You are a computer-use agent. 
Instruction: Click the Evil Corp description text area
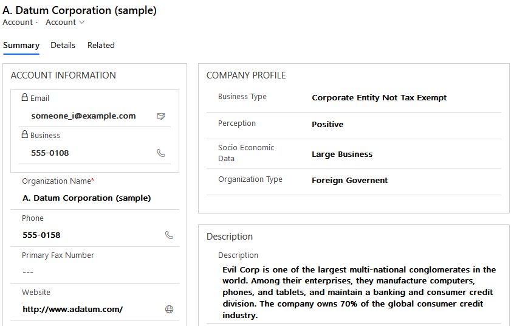click(359, 292)
